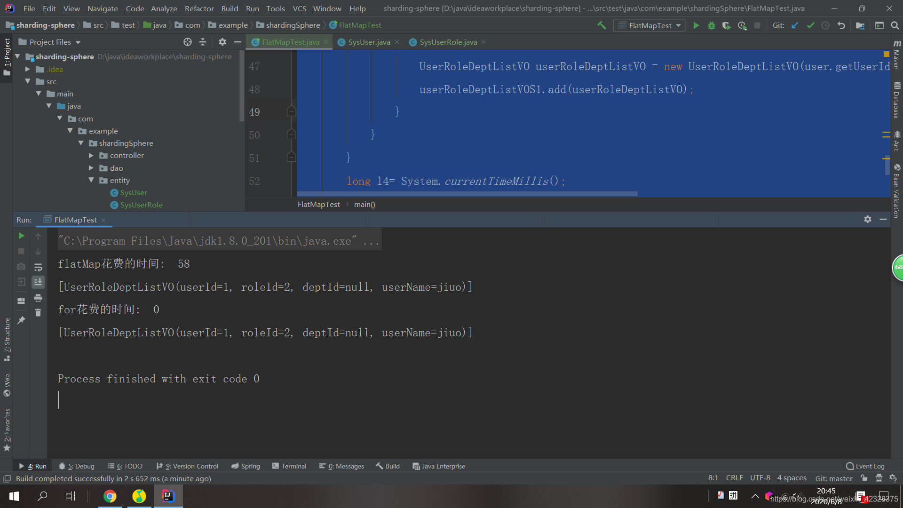This screenshot has width=903, height=508.
Task: Click the editor horizontal scrollbar
Action: pos(467,194)
